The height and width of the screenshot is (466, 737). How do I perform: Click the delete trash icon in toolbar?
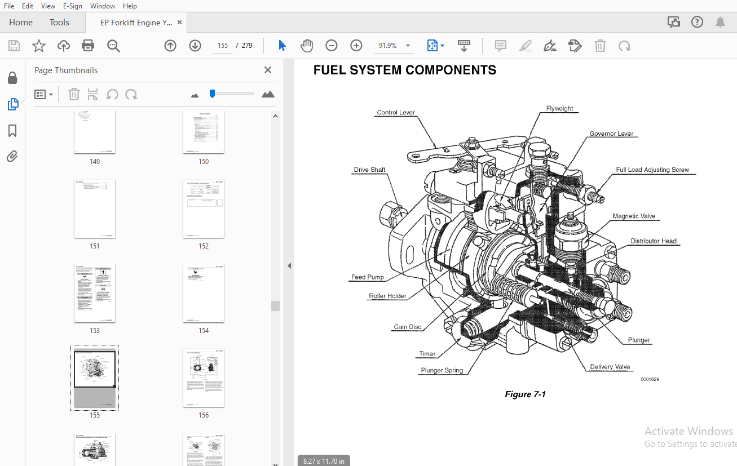[x=600, y=46]
